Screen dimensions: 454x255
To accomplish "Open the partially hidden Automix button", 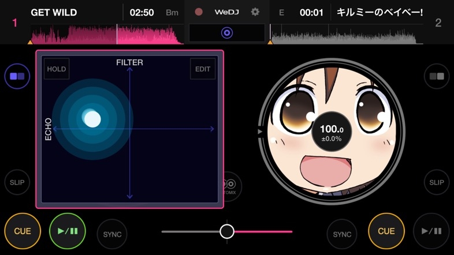I will click(x=232, y=186).
